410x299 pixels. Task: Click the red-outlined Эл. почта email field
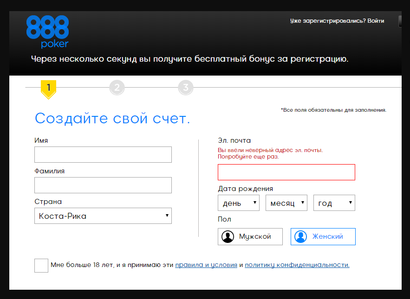[286, 172]
